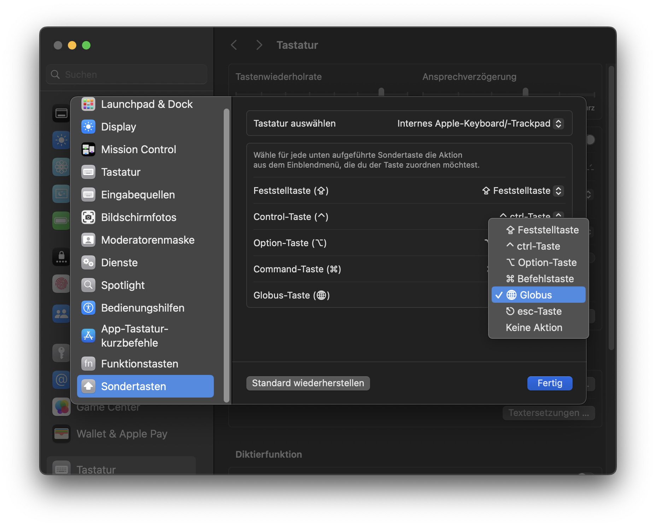Click the Tastenwiederholrate slider knob
Screen dimensions: 656x527
coord(381,92)
